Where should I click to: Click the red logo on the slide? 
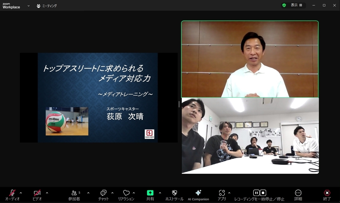pyautogui.click(x=149, y=134)
